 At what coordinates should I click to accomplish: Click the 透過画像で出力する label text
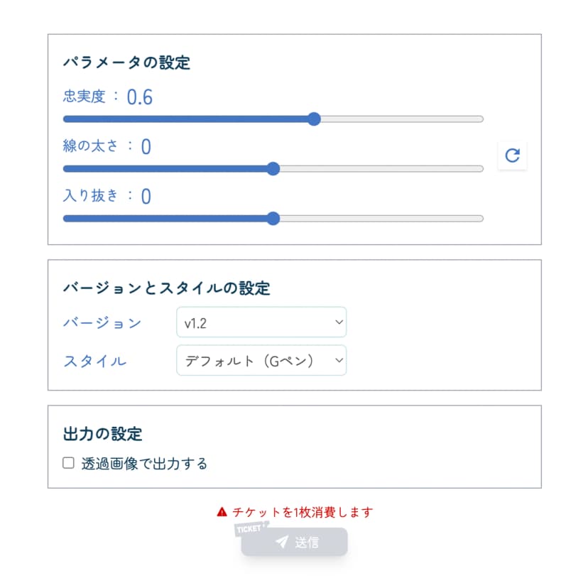pyautogui.click(x=144, y=464)
